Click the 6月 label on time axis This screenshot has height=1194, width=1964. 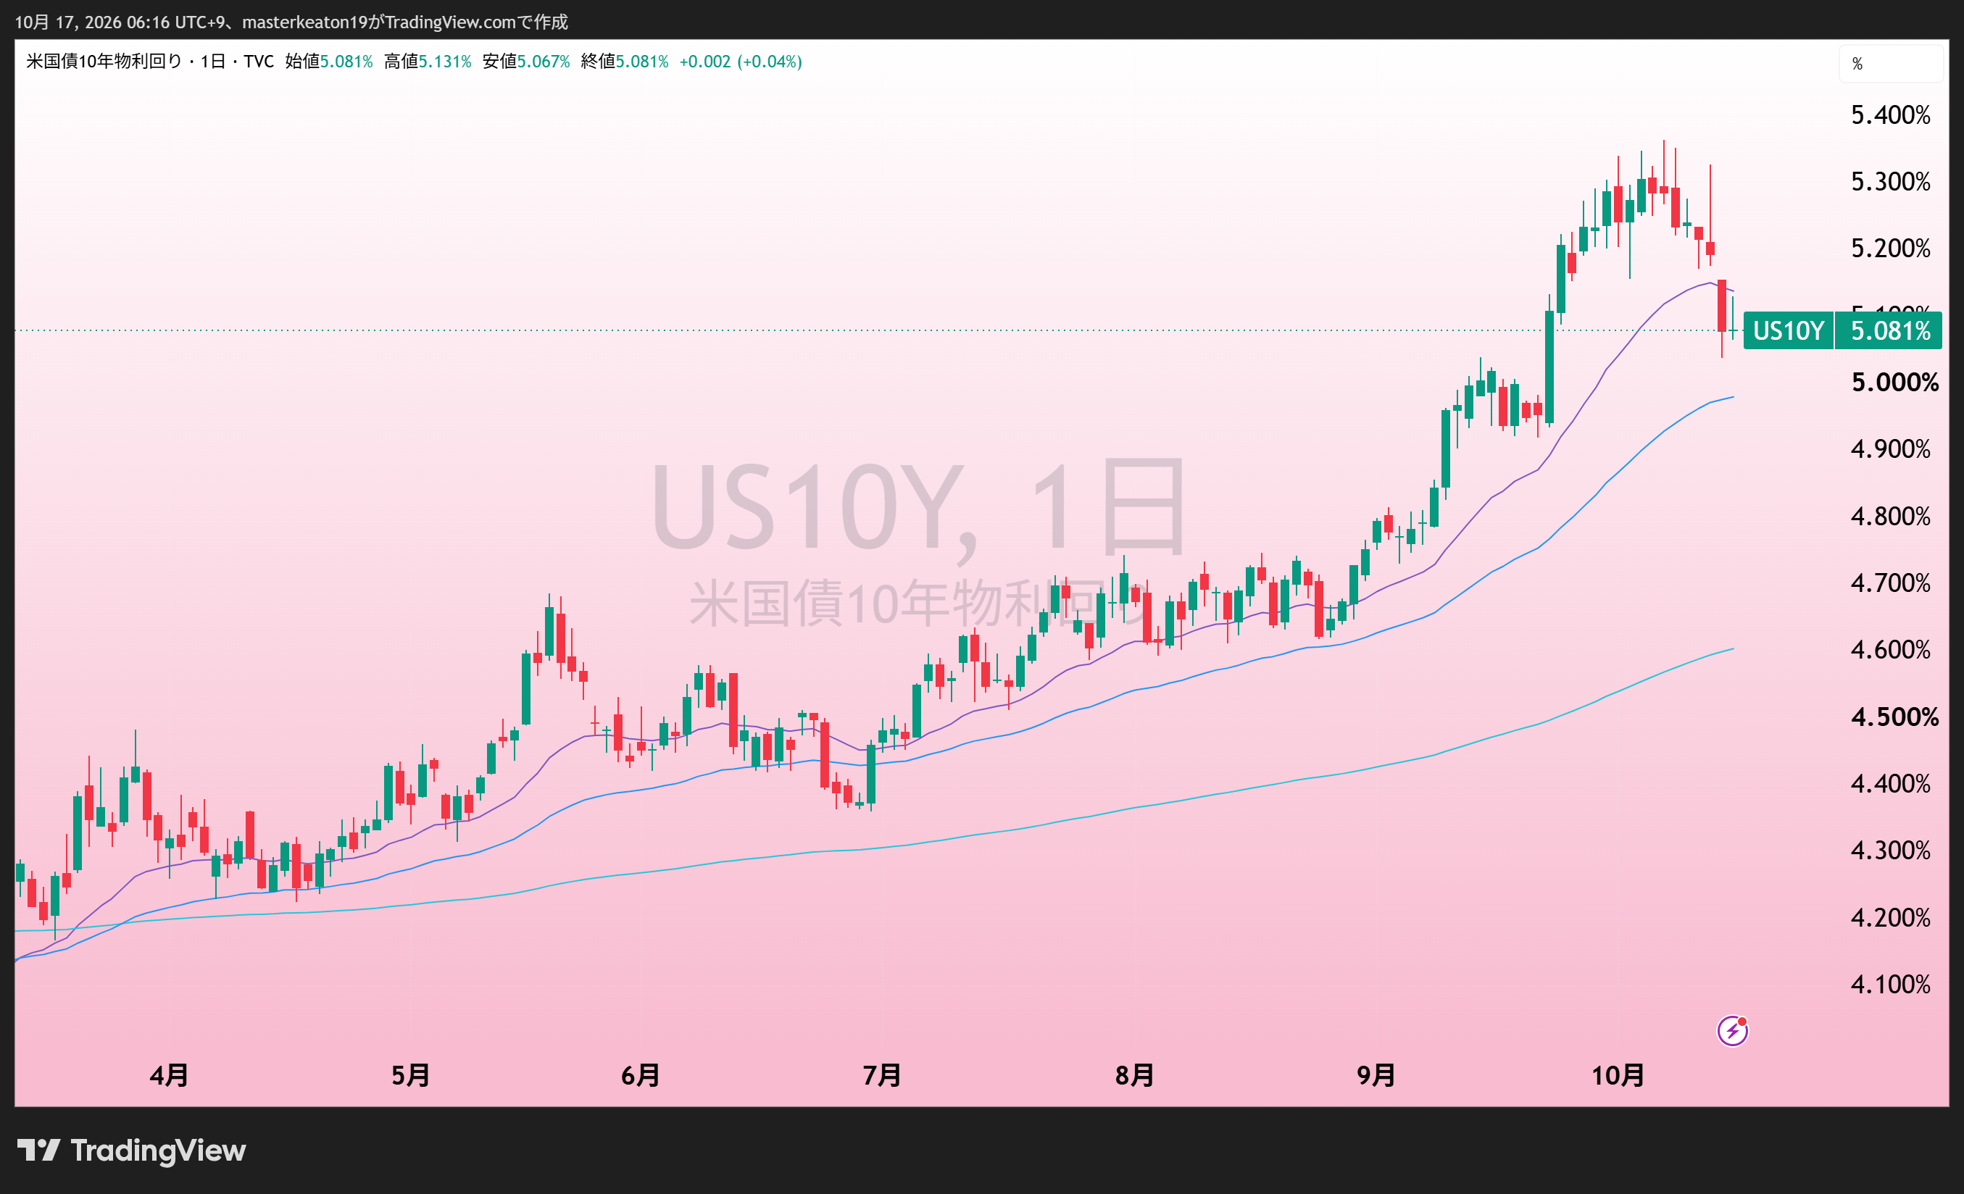coord(640,1075)
